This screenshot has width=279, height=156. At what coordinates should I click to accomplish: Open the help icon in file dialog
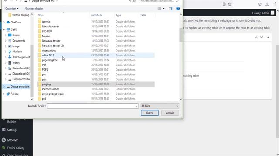click(x=178, y=9)
